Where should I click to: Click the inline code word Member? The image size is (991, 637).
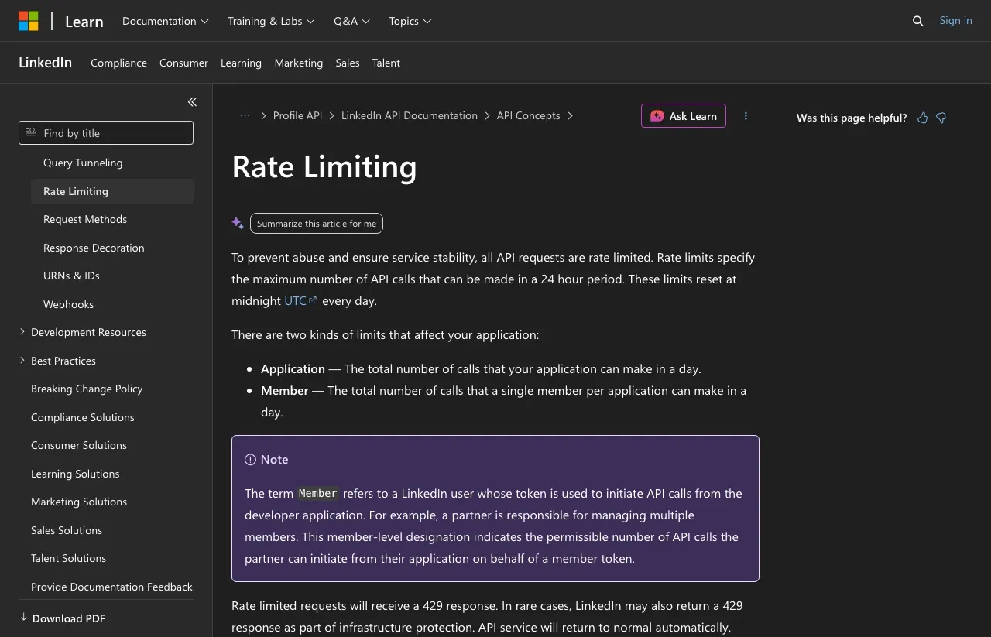(318, 493)
